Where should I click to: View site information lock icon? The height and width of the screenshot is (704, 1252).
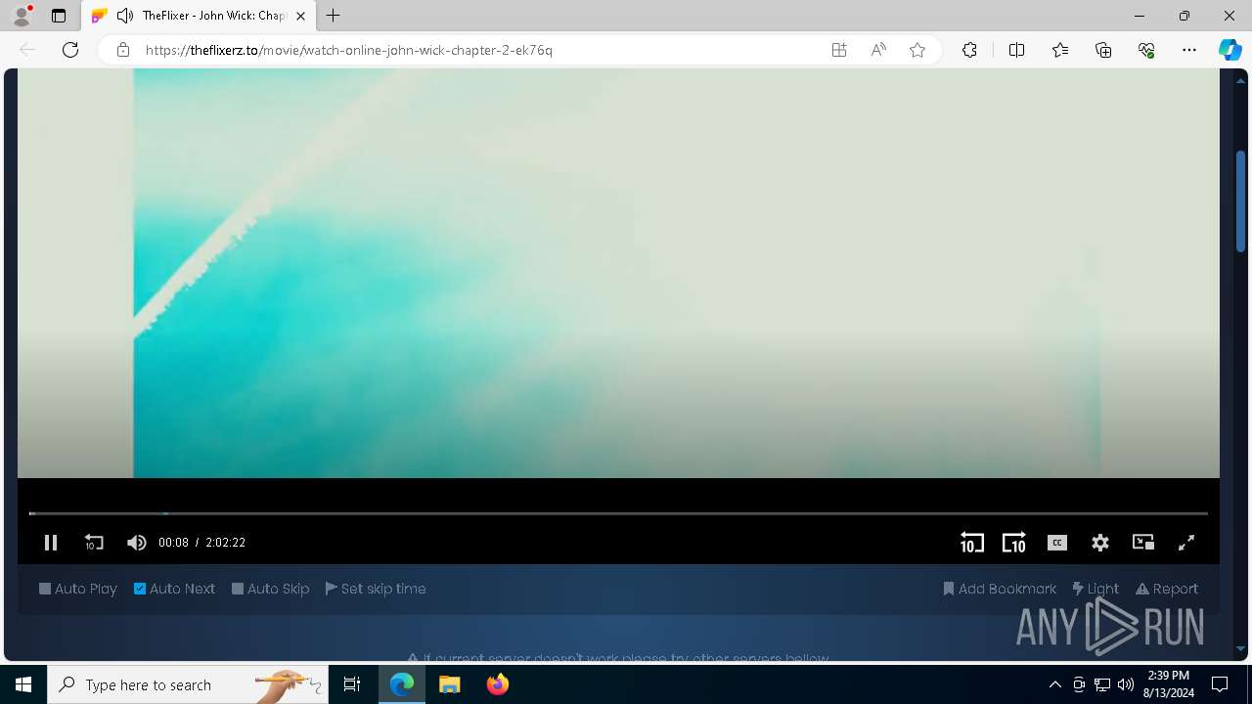(123, 50)
